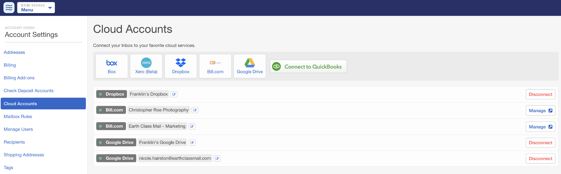Click Google Drive badge for Franklin's Google Drive
Viewport: 561px width, 174px height.
[116, 143]
